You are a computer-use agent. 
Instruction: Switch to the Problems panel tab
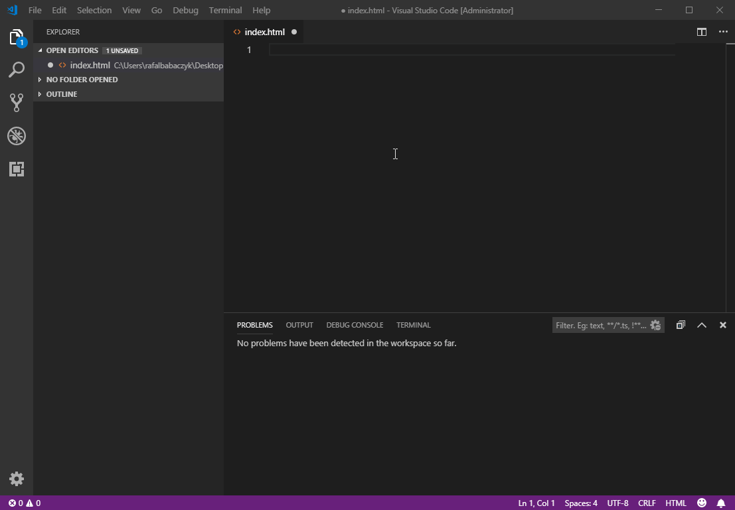254,325
